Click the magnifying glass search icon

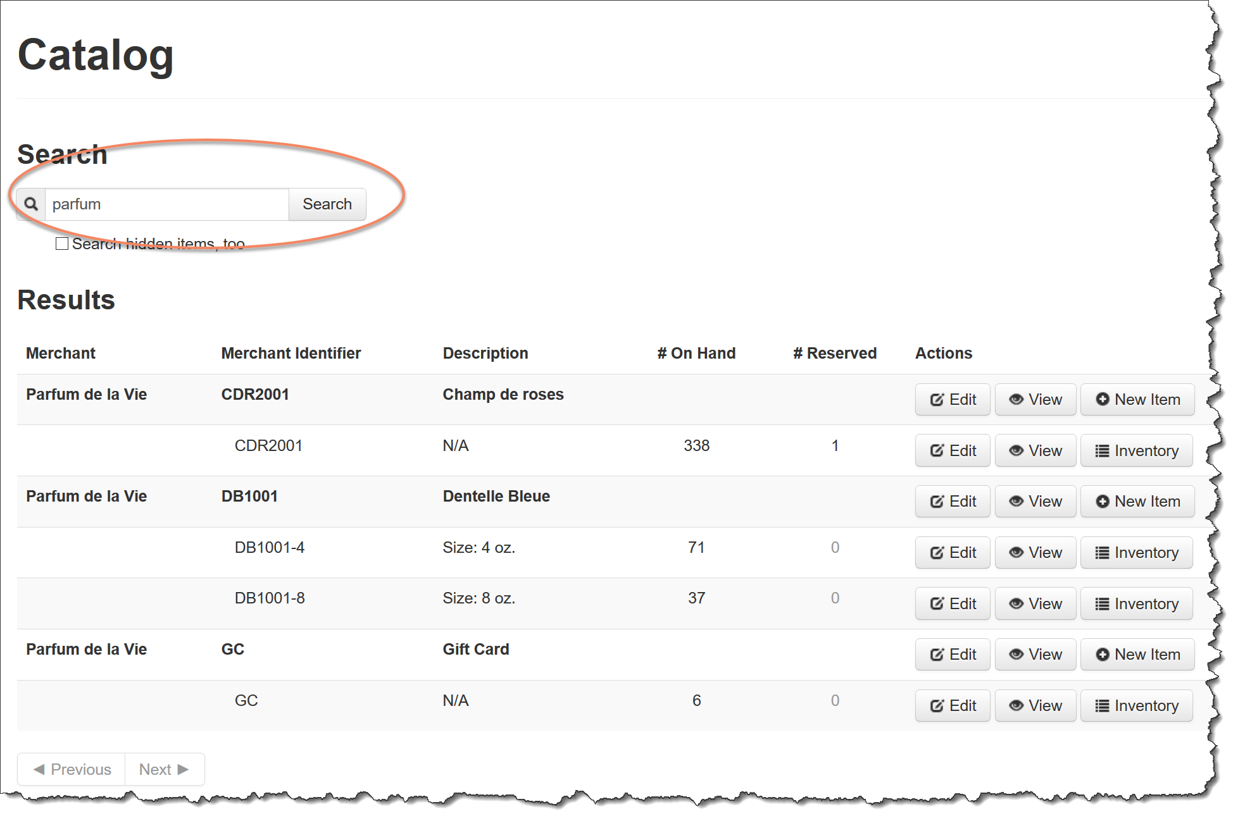coord(31,204)
